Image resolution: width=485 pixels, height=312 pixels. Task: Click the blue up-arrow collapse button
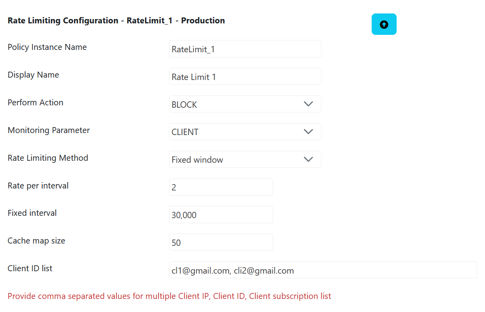[x=384, y=24]
